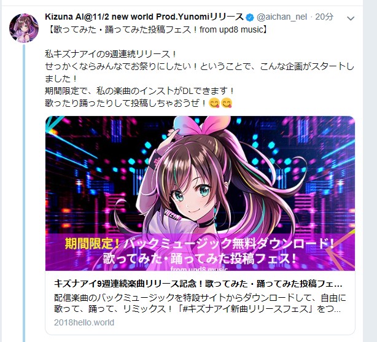This screenshot has width=377, height=342.
Task: Click the 歌ってみた・踊ってみた投稿フェス banner line
Action: pos(200,258)
